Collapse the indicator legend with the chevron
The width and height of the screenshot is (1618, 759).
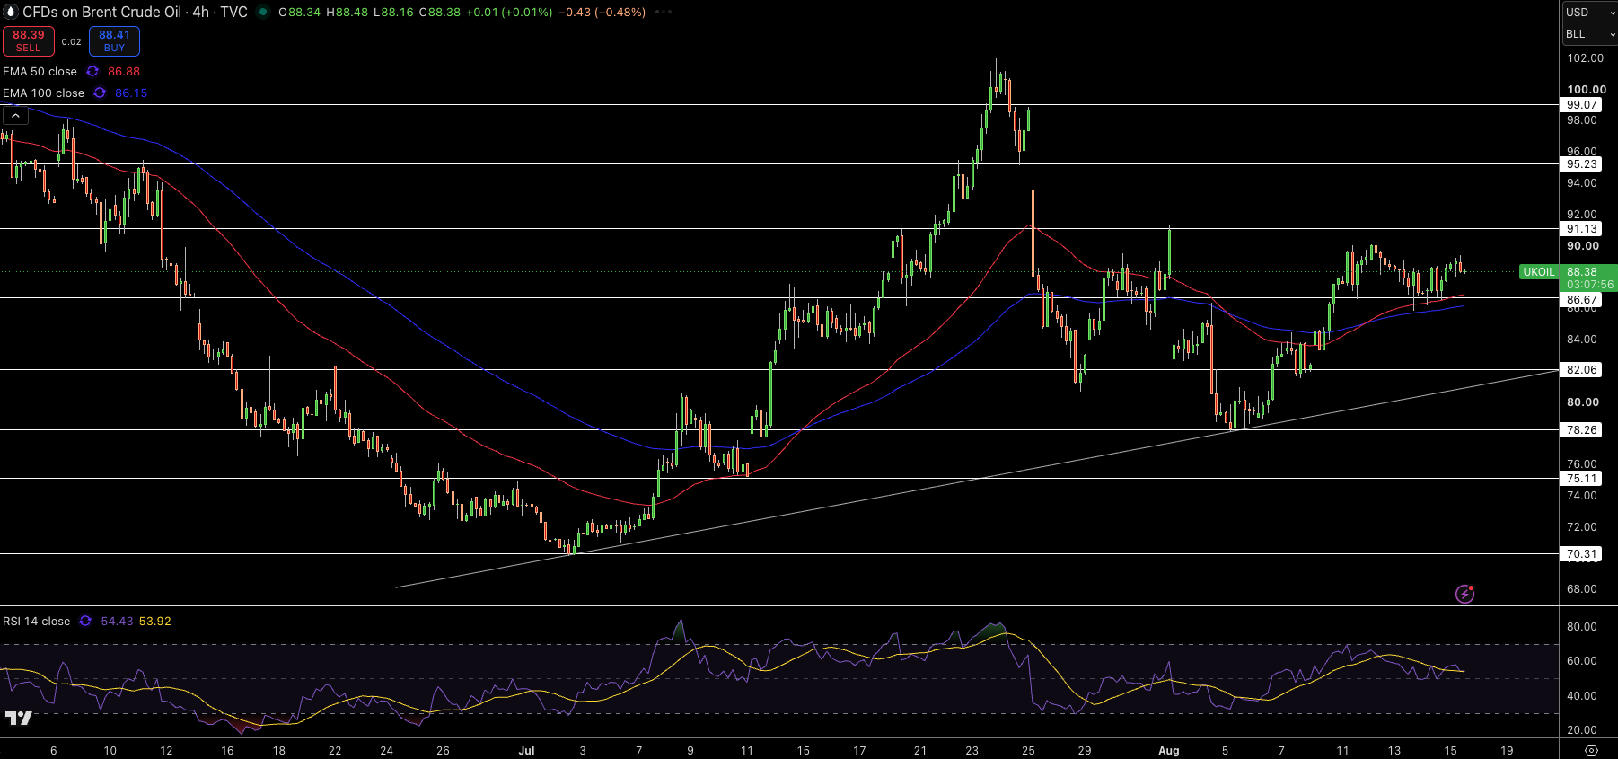click(x=15, y=115)
